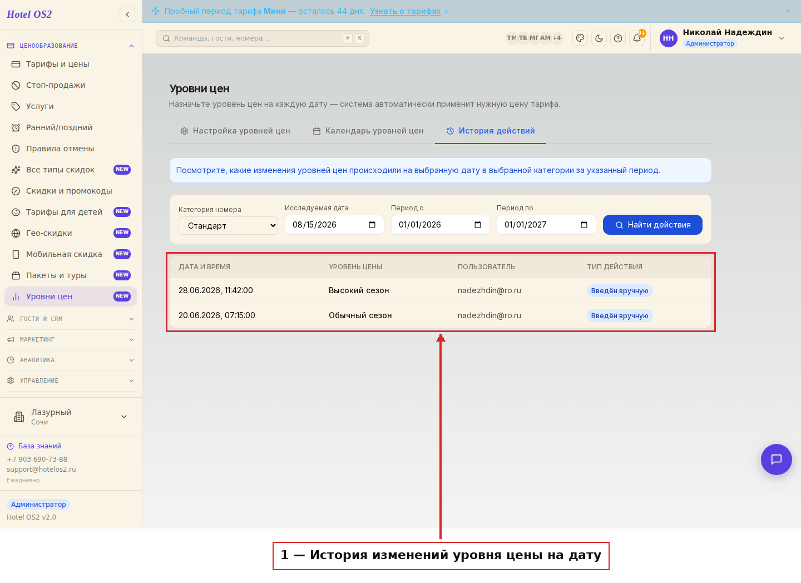Select the 28.06.2026, 11:42:00 cell
801x583 pixels.
216,290
